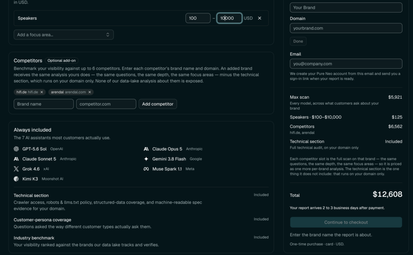Click the GPT-5.6 Sol model name
413x255 pixels.
(x=35, y=149)
